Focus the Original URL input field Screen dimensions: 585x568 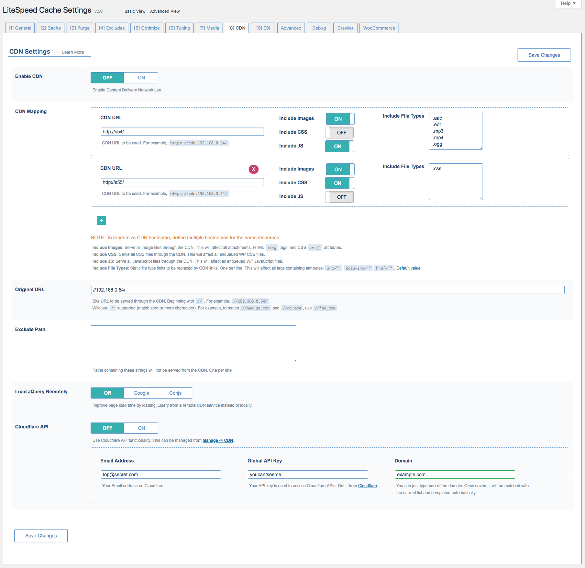[x=327, y=290]
